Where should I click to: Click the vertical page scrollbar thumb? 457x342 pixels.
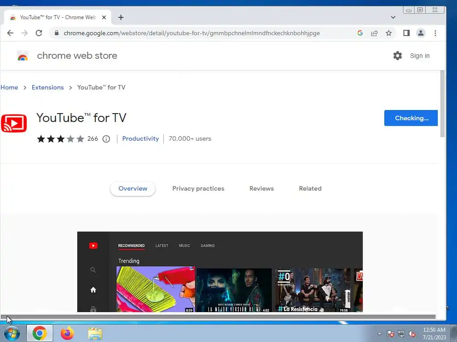pos(442,103)
